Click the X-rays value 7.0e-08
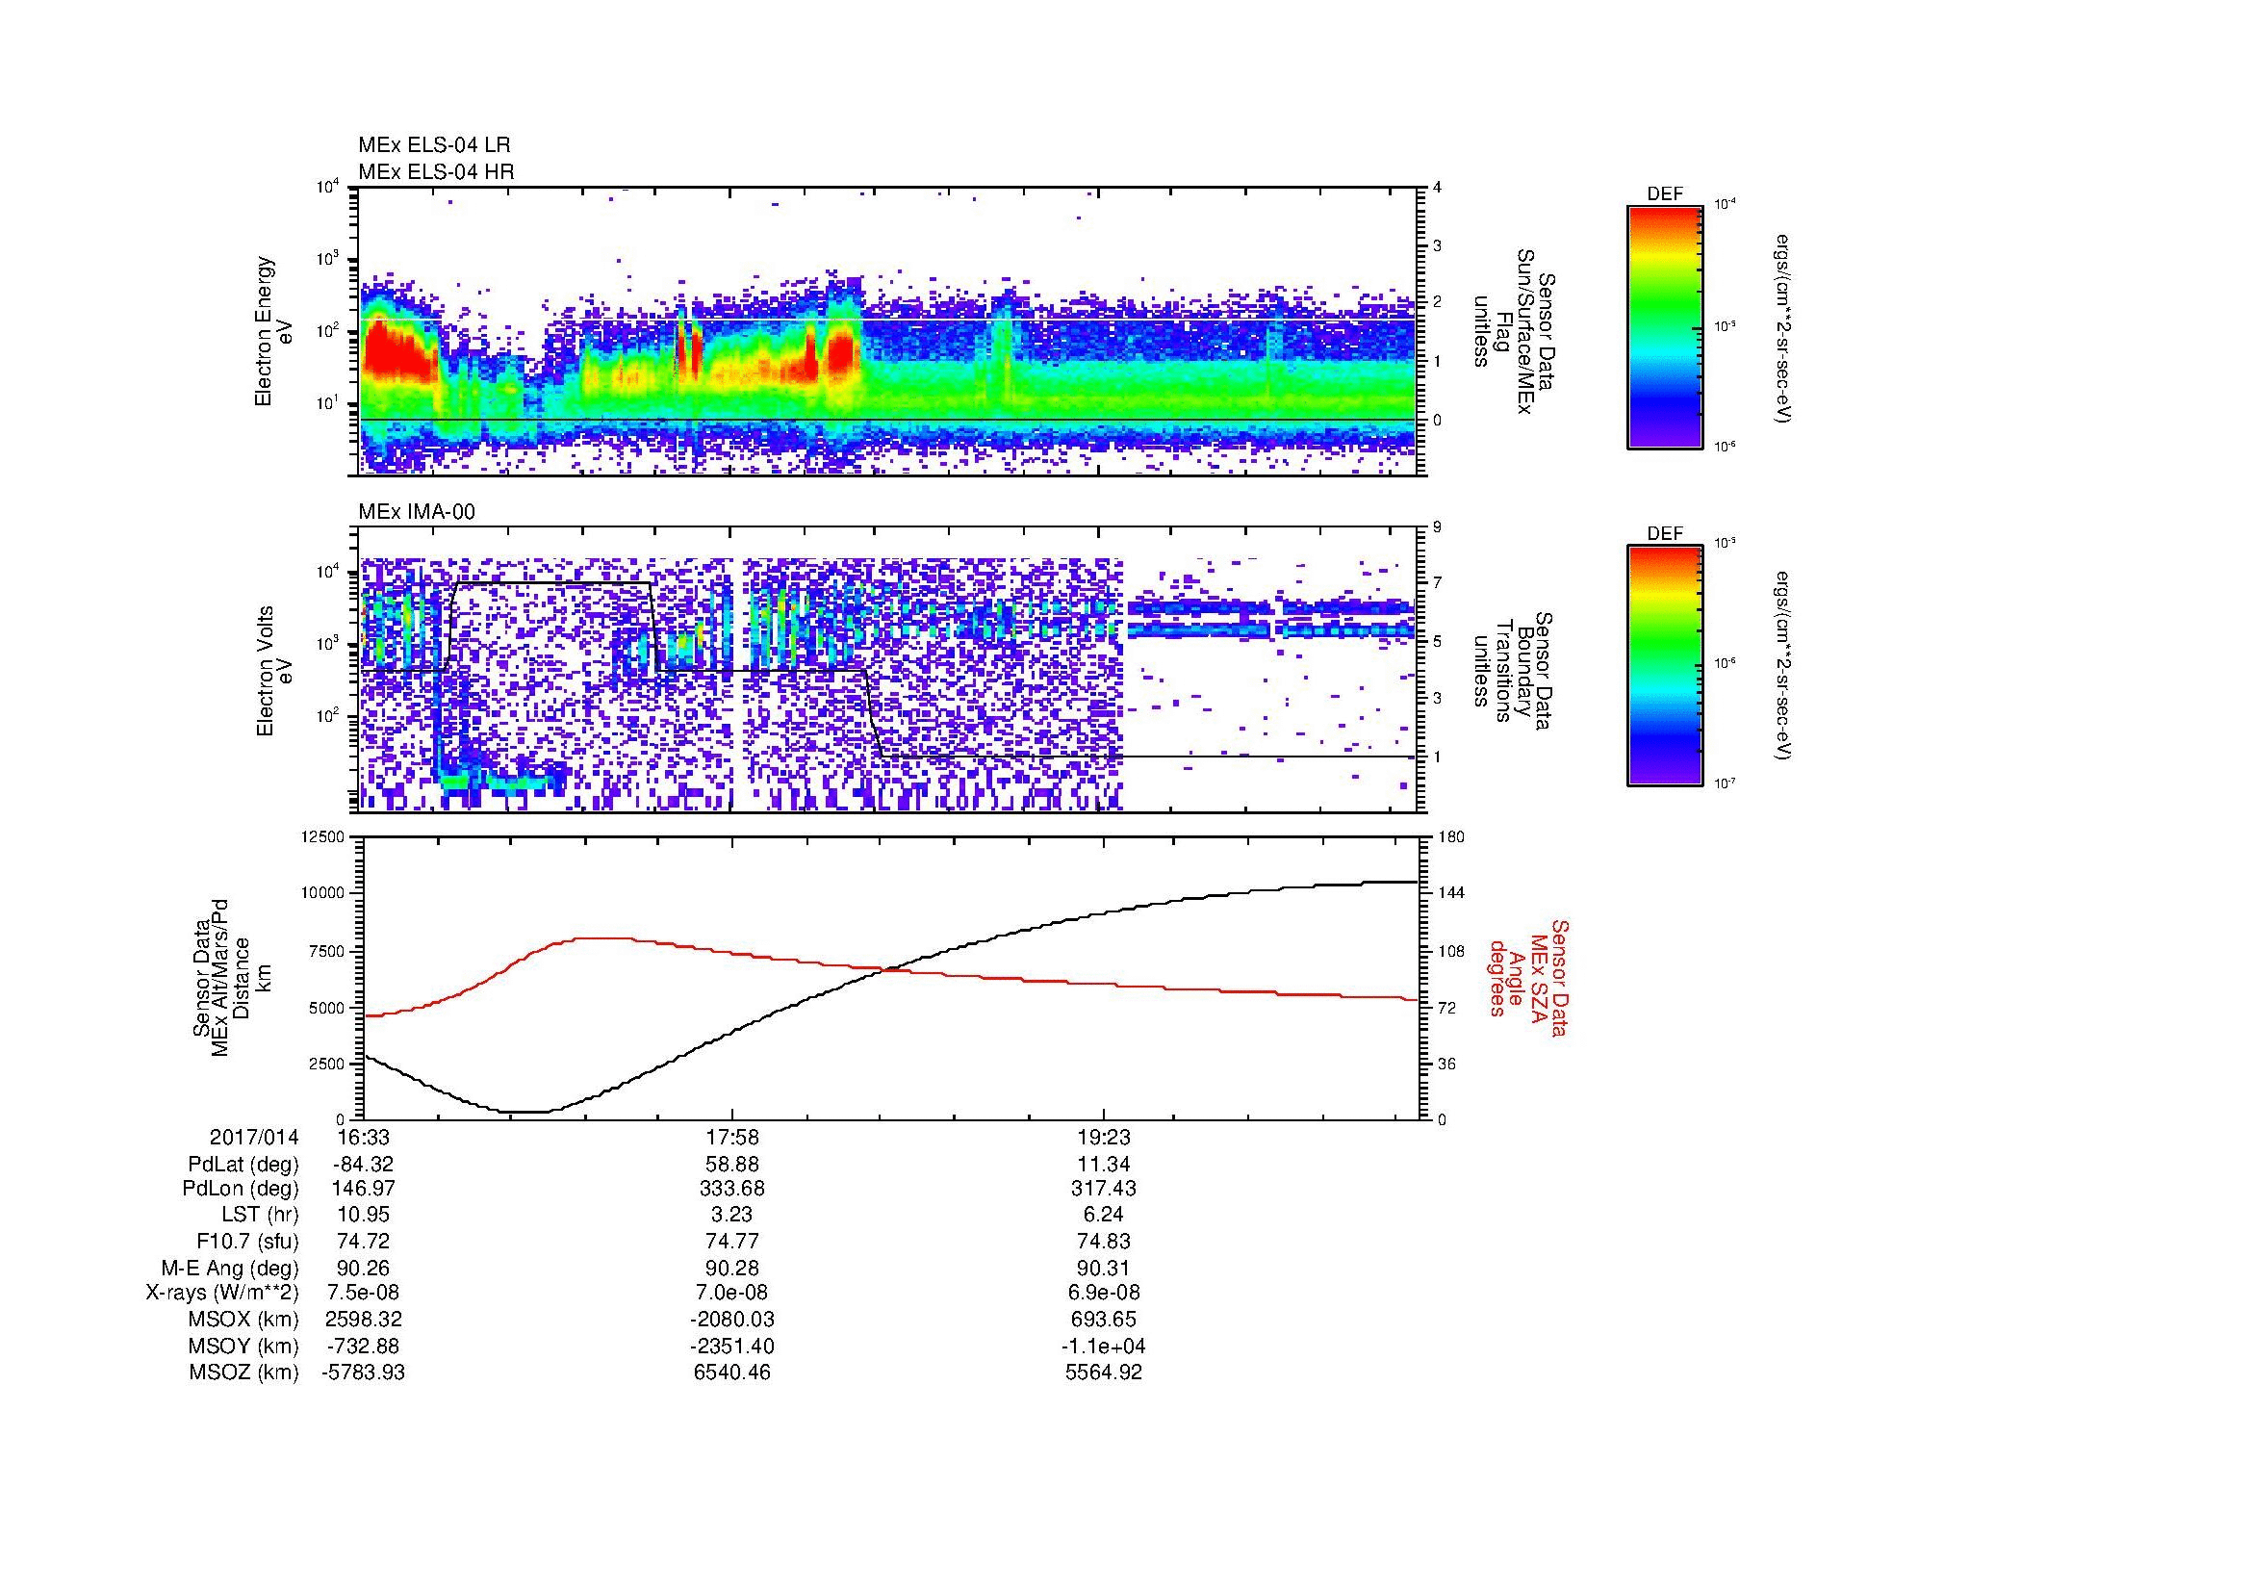Image resolution: width=2251 pixels, height=1591 pixels. 732,1293
